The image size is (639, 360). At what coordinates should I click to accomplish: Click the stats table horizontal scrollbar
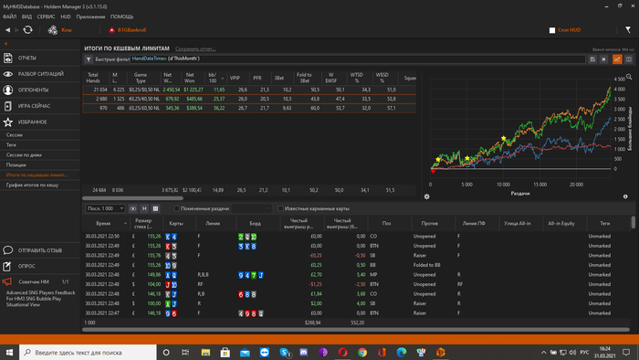133,198
